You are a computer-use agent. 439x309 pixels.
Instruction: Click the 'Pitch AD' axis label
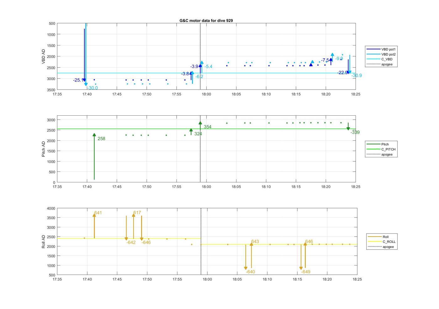44,149
